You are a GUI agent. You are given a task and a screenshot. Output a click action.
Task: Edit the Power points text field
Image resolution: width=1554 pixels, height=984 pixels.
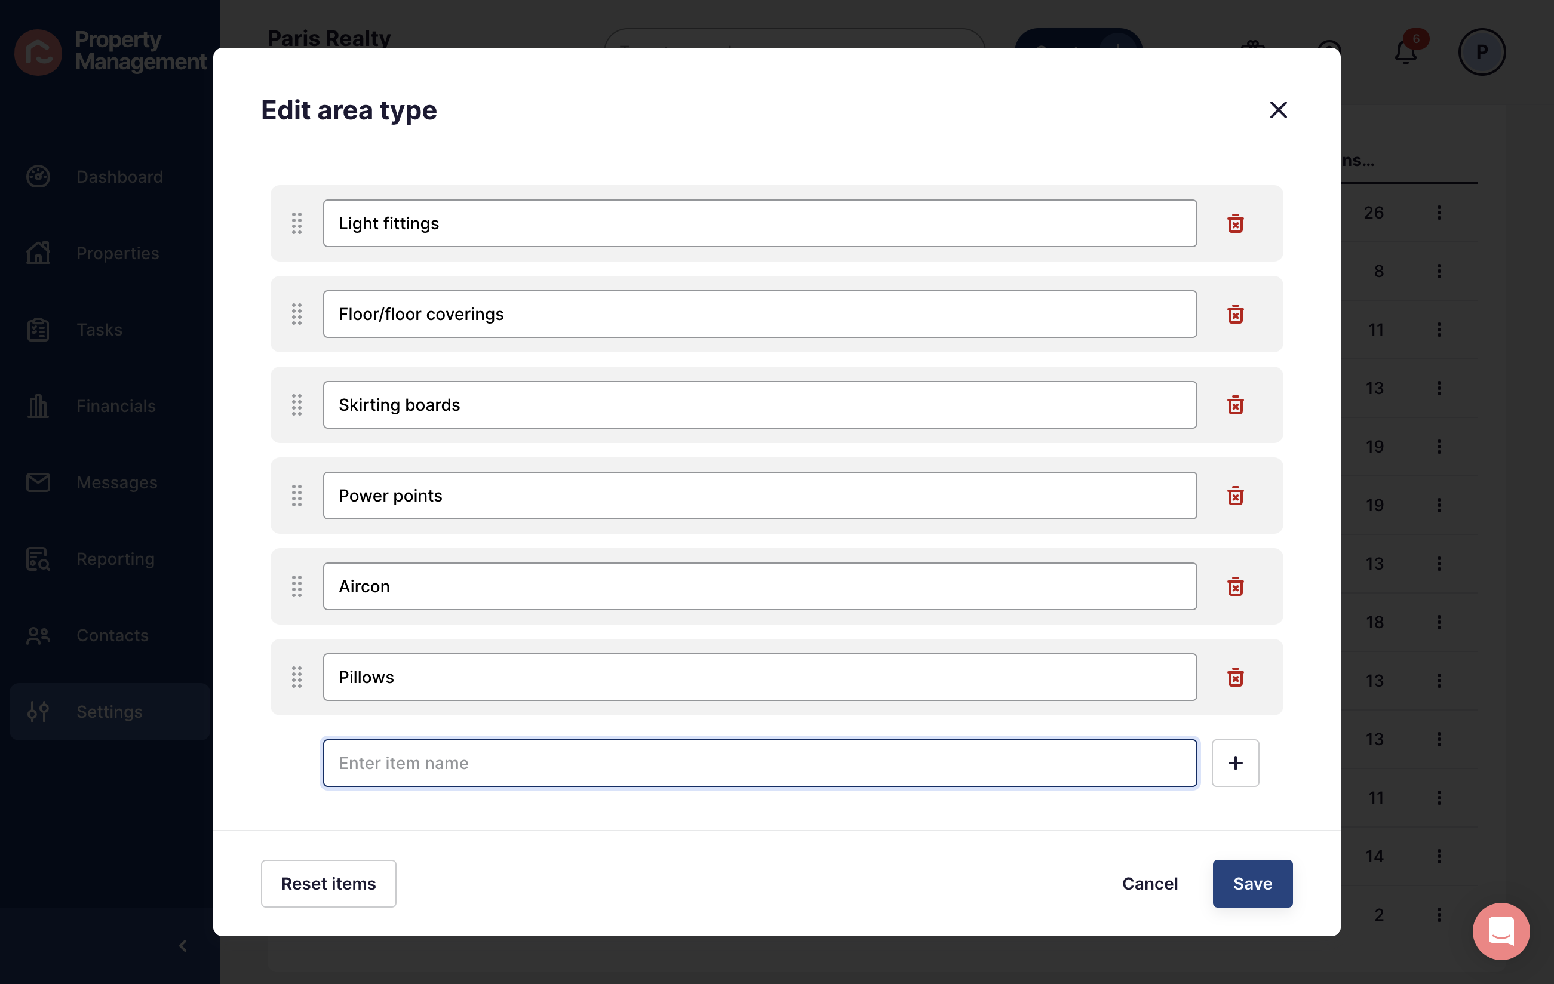coord(760,496)
